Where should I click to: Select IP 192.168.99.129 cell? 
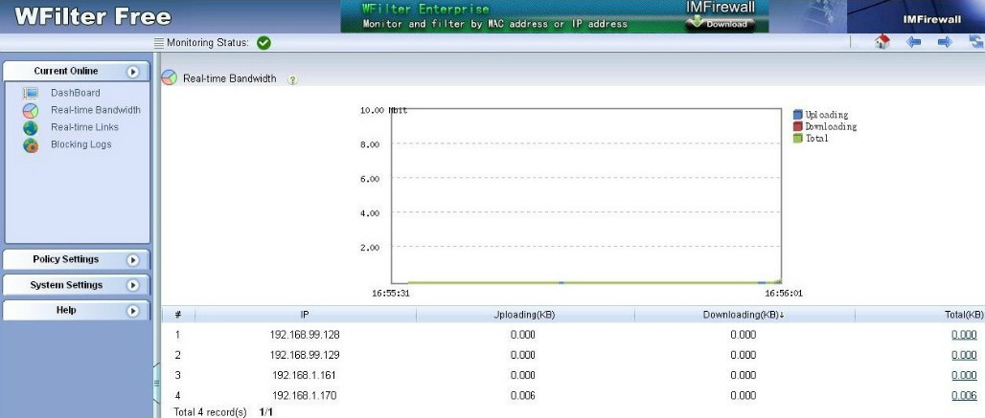[x=305, y=355]
